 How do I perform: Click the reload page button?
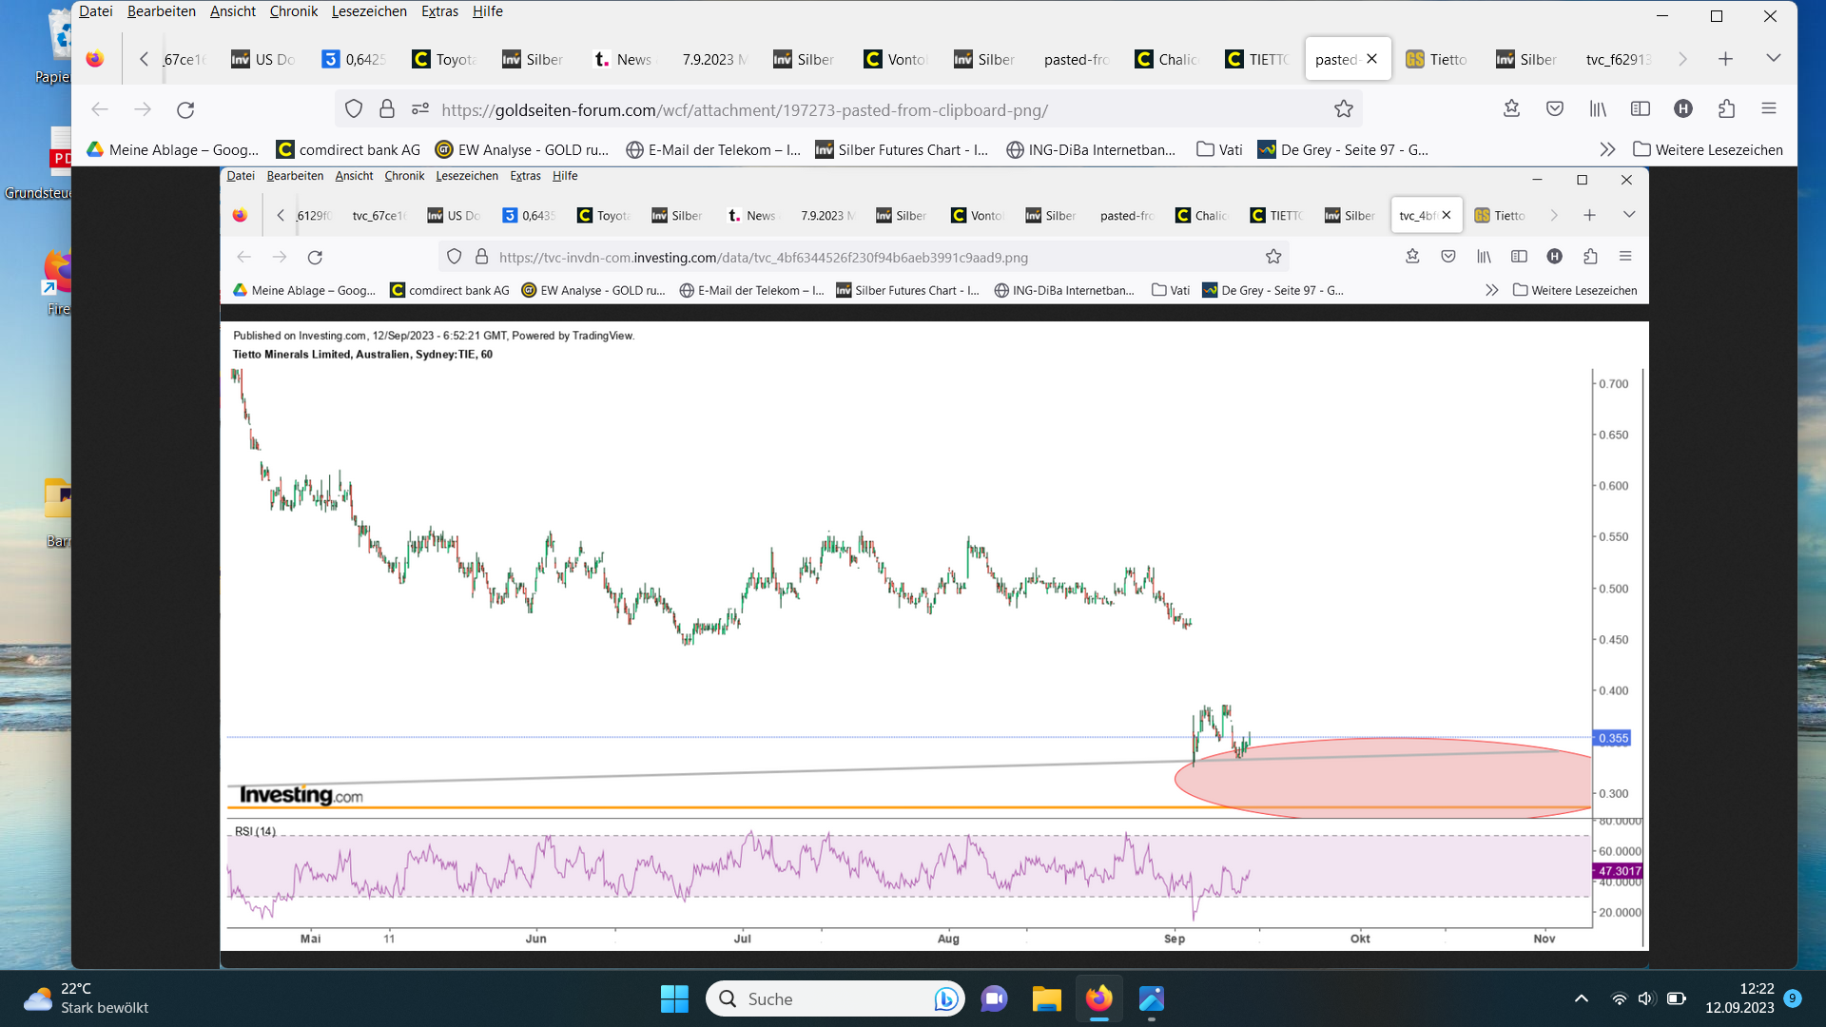pos(185,109)
